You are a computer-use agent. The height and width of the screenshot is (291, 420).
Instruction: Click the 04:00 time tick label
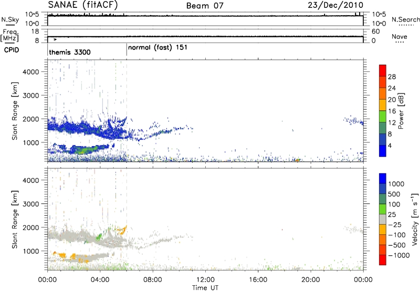[x=100, y=280]
